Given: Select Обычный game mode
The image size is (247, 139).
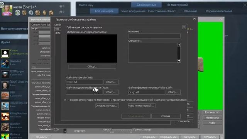Looking at the screenshot, I should 190,11.
